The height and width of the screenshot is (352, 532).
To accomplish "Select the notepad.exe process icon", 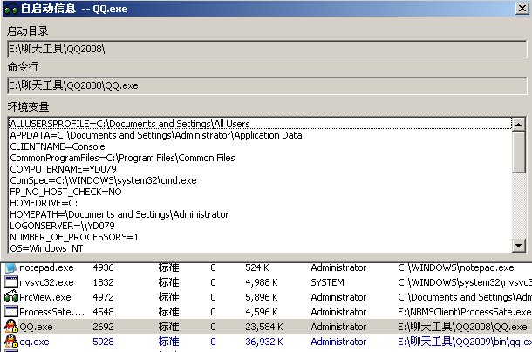I will tap(10, 267).
